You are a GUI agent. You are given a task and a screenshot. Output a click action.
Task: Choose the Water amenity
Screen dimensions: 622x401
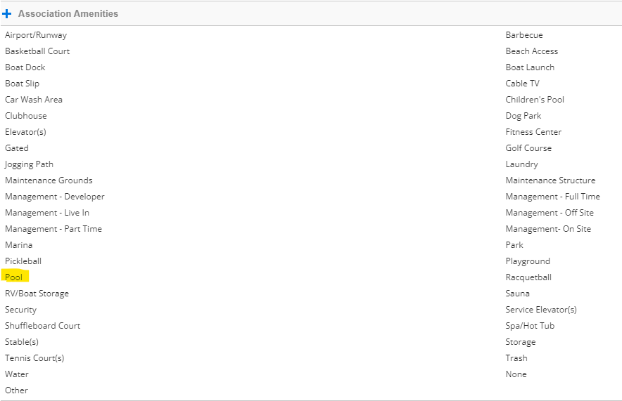[17, 374]
